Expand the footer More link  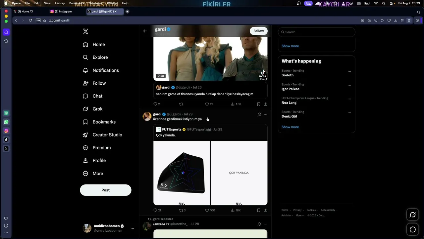point(299,215)
